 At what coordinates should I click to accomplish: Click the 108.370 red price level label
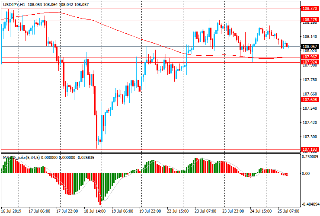310,9
